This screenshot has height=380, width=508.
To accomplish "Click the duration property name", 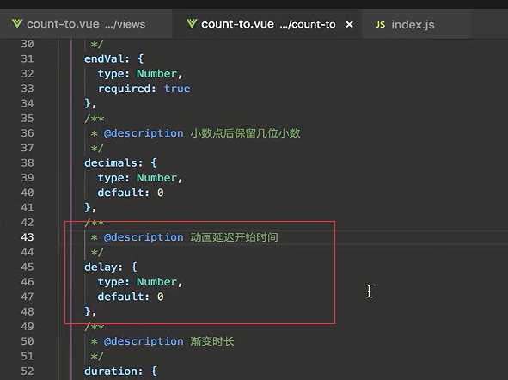I will coord(111,371).
